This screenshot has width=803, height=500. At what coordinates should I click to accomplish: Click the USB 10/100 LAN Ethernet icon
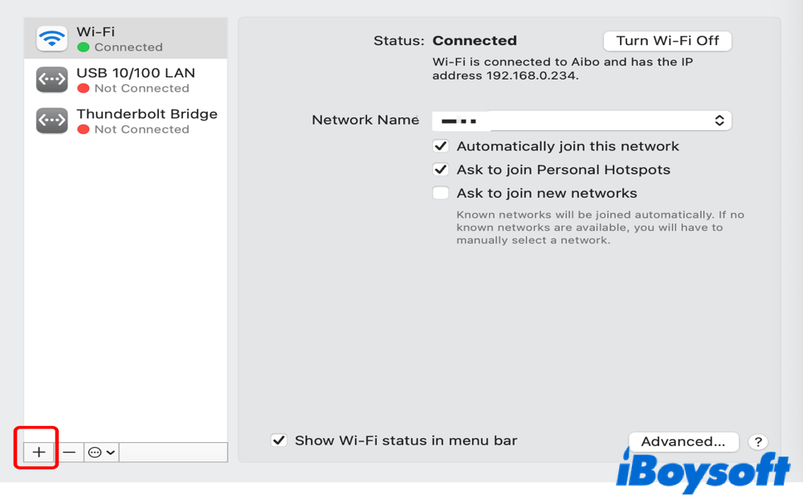(x=52, y=80)
